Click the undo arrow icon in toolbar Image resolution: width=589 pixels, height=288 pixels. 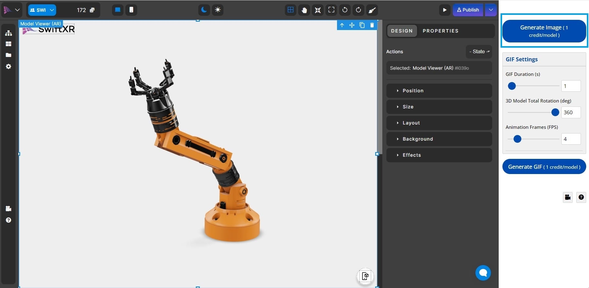(344, 10)
